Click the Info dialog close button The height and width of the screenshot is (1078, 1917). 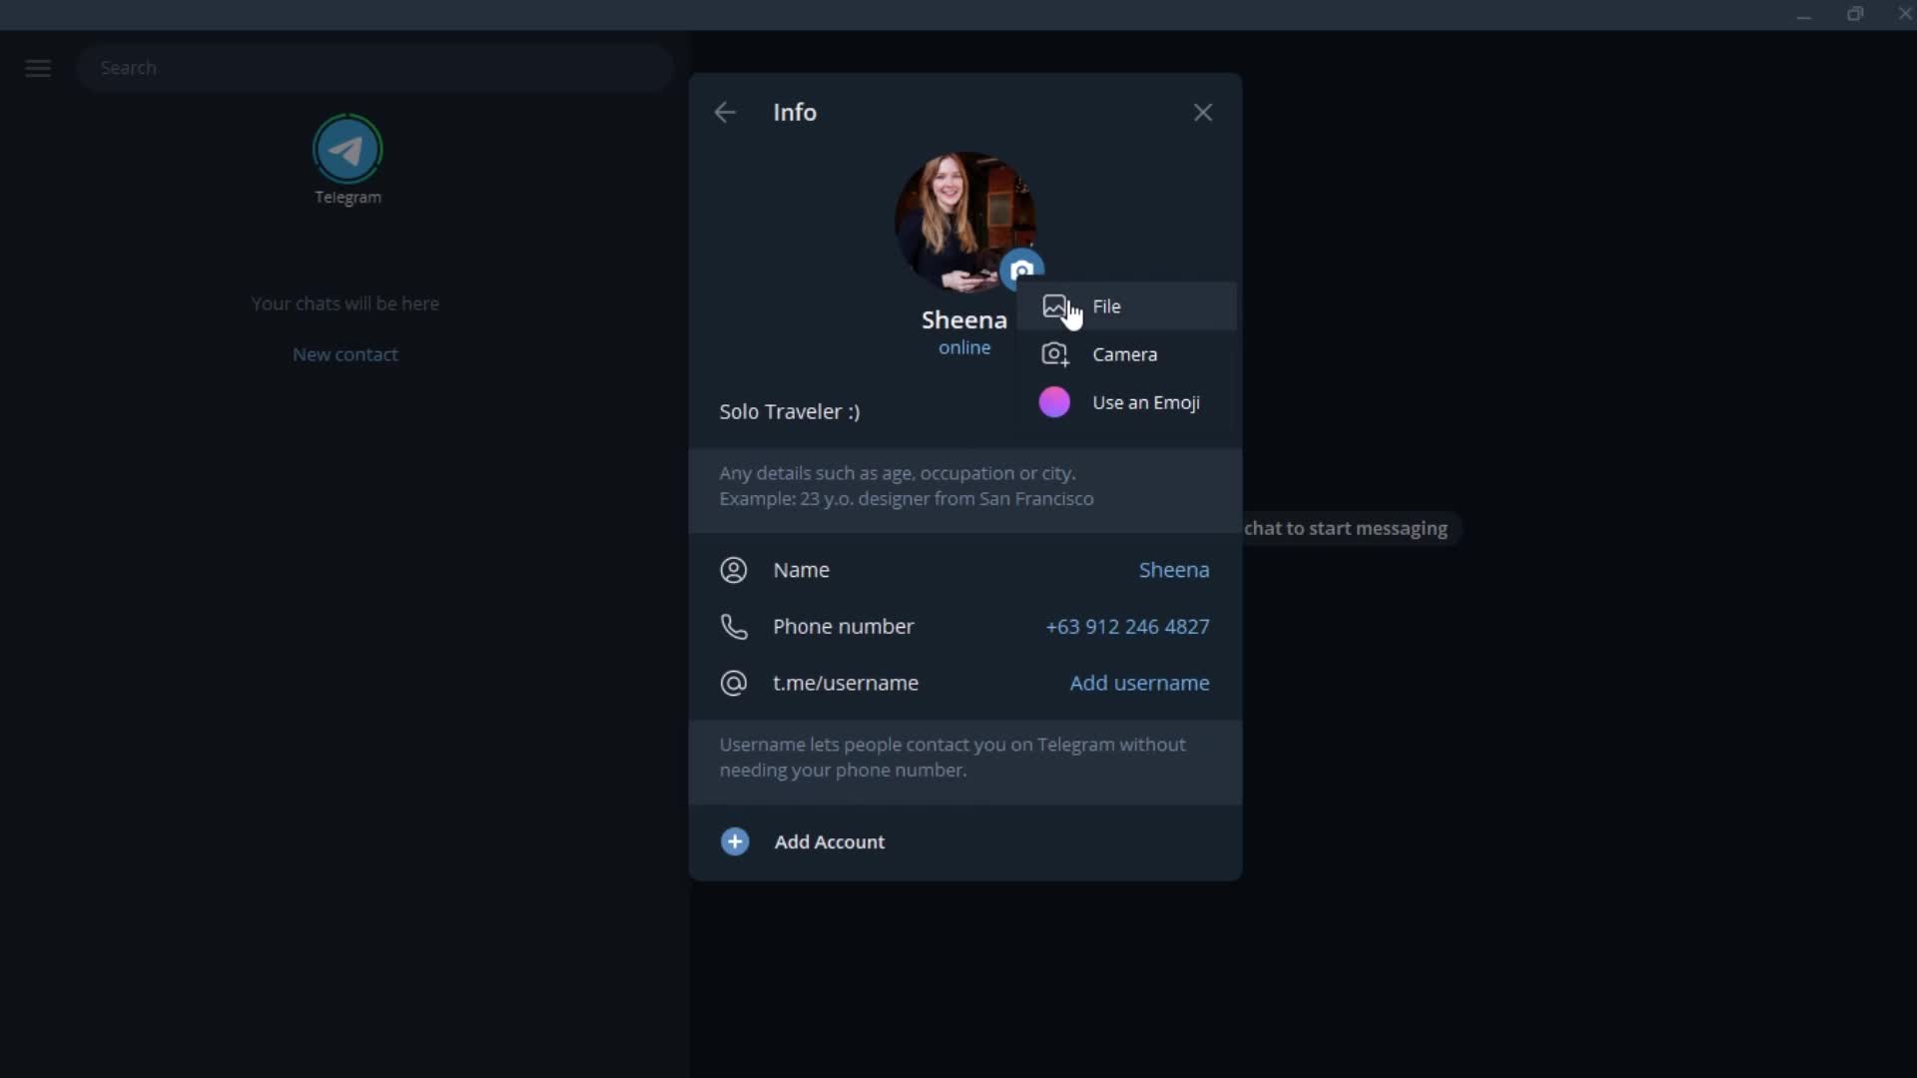tap(1203, 112)
